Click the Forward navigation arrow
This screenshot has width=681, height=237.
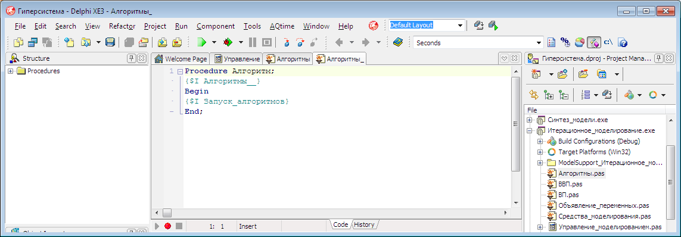pyautogui.click(x=365, y=42)
